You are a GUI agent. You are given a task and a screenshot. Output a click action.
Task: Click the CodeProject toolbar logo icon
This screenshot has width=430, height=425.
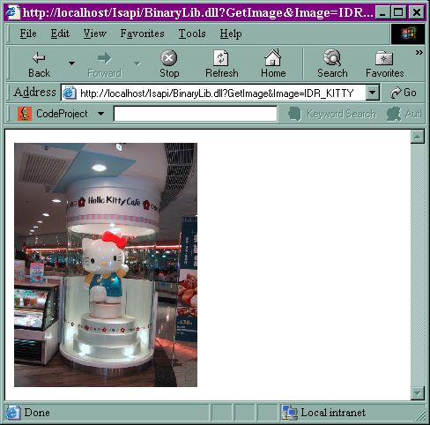click(x=25, y=114)
